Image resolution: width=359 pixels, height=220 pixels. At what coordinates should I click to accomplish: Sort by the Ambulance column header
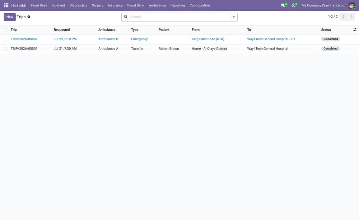[107, 30]
